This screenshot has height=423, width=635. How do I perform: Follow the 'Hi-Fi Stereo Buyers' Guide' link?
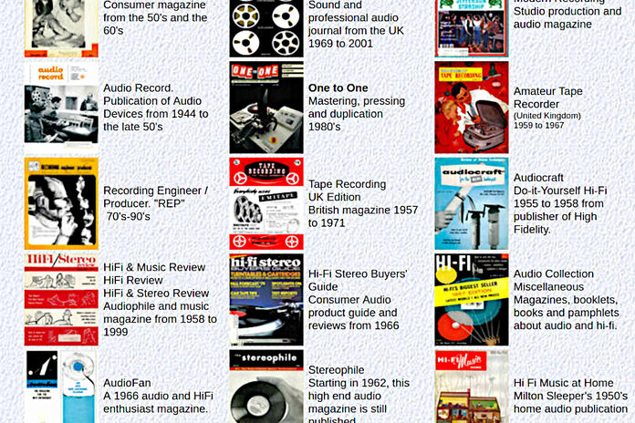(358, 280)
